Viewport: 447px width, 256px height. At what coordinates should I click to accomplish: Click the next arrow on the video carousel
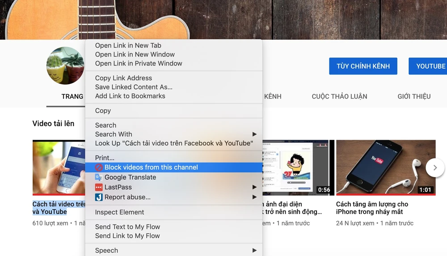click(435, 168)
